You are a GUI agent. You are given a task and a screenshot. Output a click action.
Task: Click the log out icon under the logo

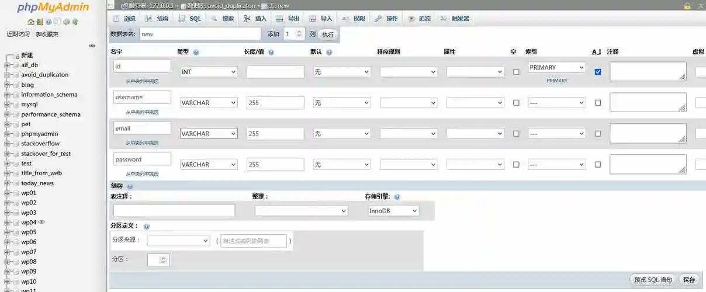pyautogui.click(x=39, y=22)
